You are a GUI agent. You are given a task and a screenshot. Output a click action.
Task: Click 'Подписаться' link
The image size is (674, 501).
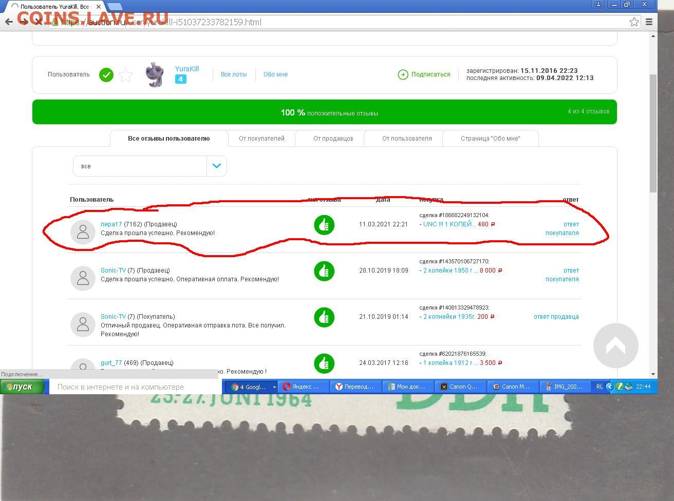tap(430, 74)
